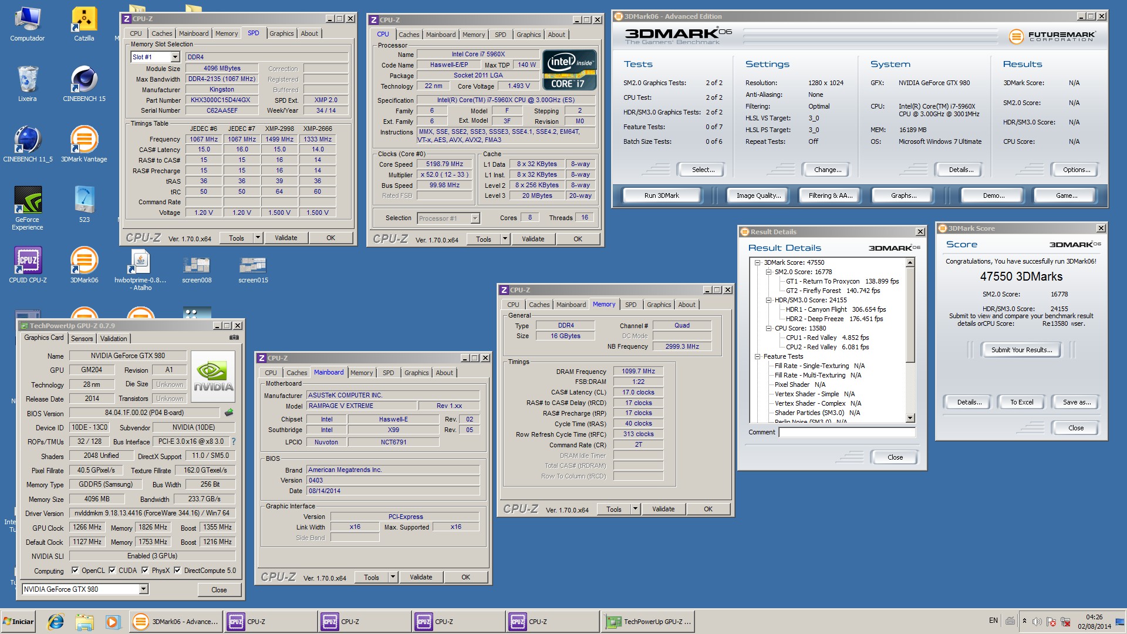1127x634 pixels.
Task: Open the memory Slot #1 dropdown
Action: click(175, 57)
